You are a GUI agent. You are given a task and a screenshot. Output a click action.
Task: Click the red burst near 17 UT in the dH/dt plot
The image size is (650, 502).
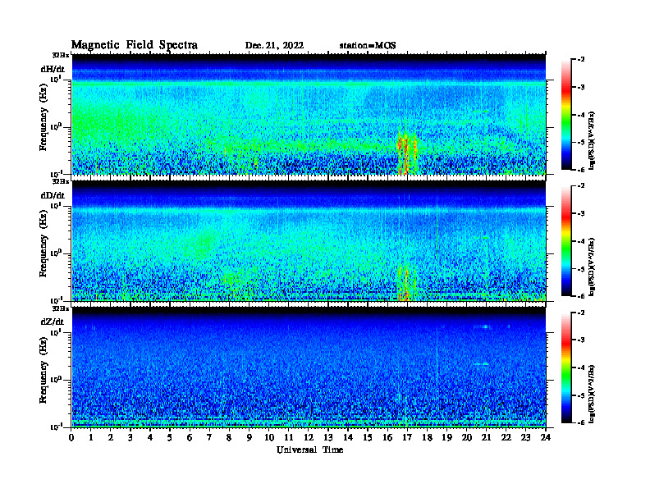pos(407,153)
